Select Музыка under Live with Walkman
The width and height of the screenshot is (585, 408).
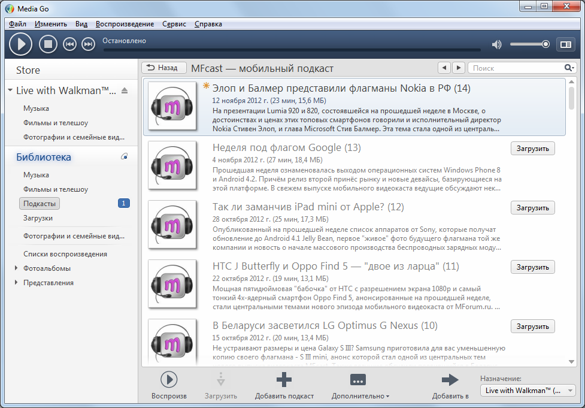click(x=36, y=108)
